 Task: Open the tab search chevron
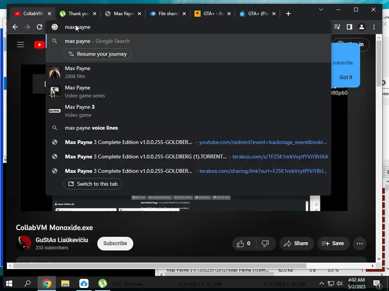321,9
